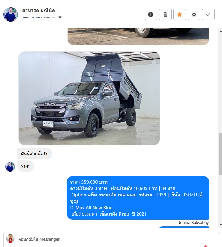Mark conversation unread with envelope icon
The height and width of the screenshot is (247, 222).
(194, 14)
